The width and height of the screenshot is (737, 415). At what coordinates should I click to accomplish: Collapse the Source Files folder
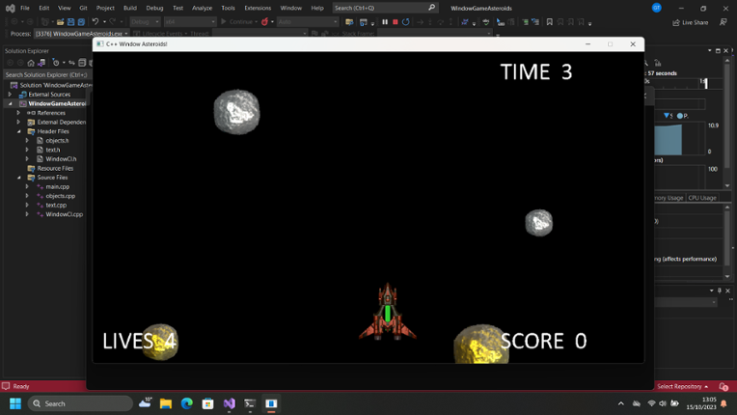coord(18,178)
